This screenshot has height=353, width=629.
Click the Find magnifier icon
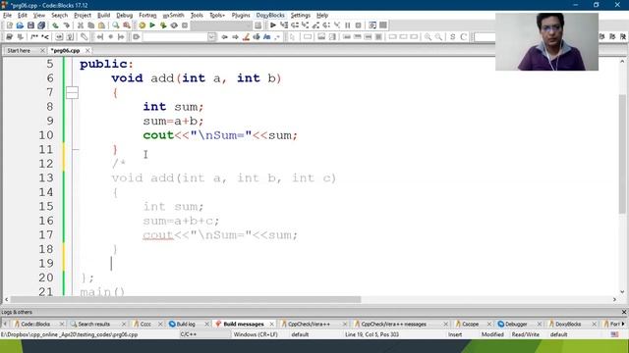pyautogui.click(x=116, y=25)
